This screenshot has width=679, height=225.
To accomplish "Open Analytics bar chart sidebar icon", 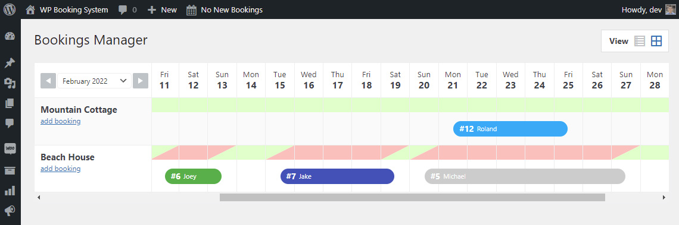I will pos(10,191).
